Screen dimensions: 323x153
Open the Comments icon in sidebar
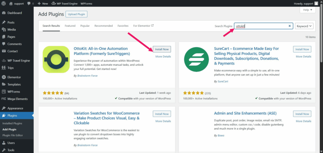[3, 44]
